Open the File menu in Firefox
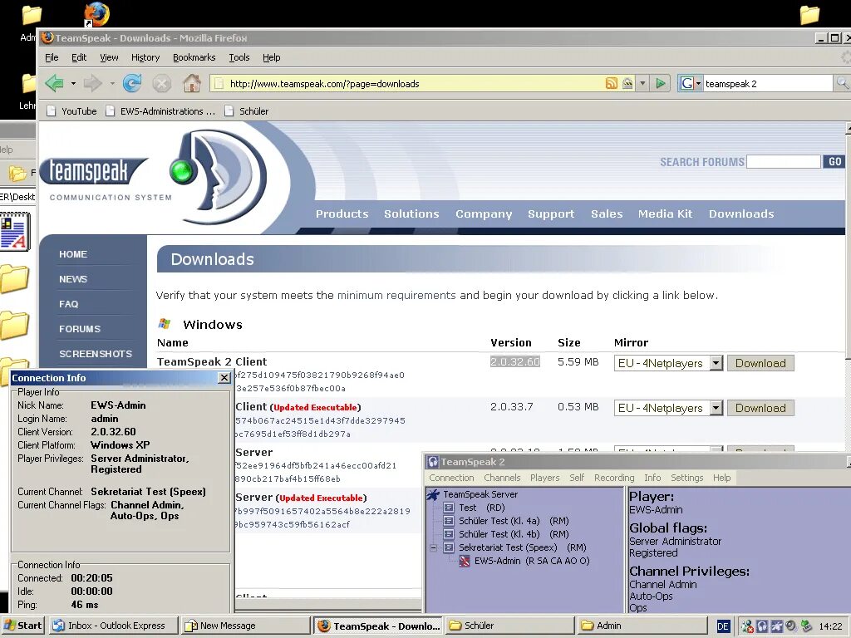This screenshot has height=638, width=851. point(52,57)
